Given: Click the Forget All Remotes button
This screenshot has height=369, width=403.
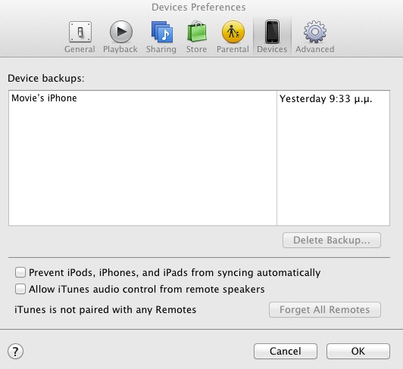Looking at the screenshot, I should coord(325,310).
